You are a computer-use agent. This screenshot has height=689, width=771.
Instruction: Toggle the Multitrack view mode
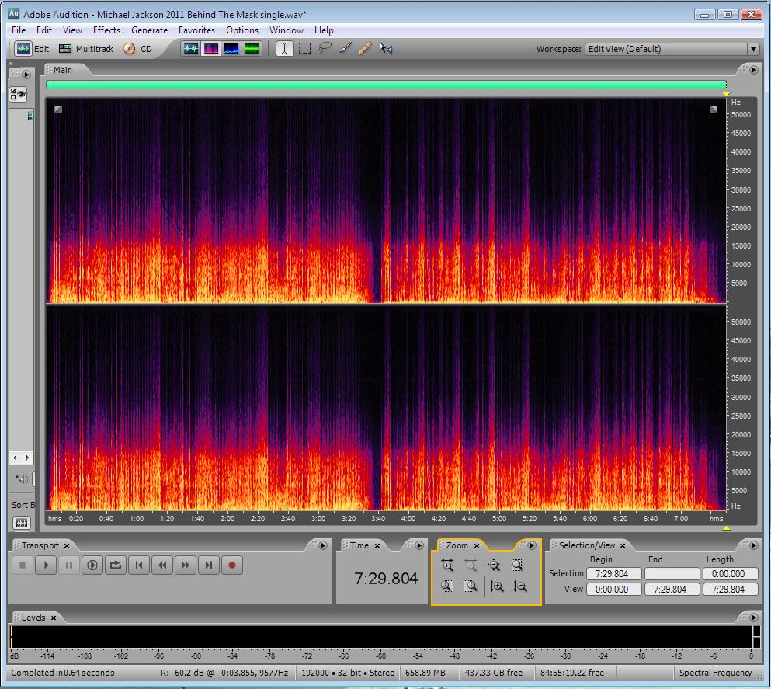point(85,49)
